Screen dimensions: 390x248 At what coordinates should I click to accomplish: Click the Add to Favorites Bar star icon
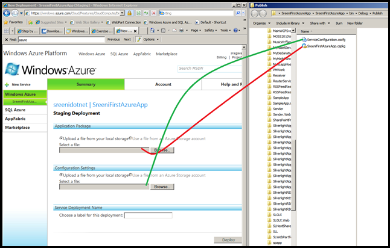(30, 22)
